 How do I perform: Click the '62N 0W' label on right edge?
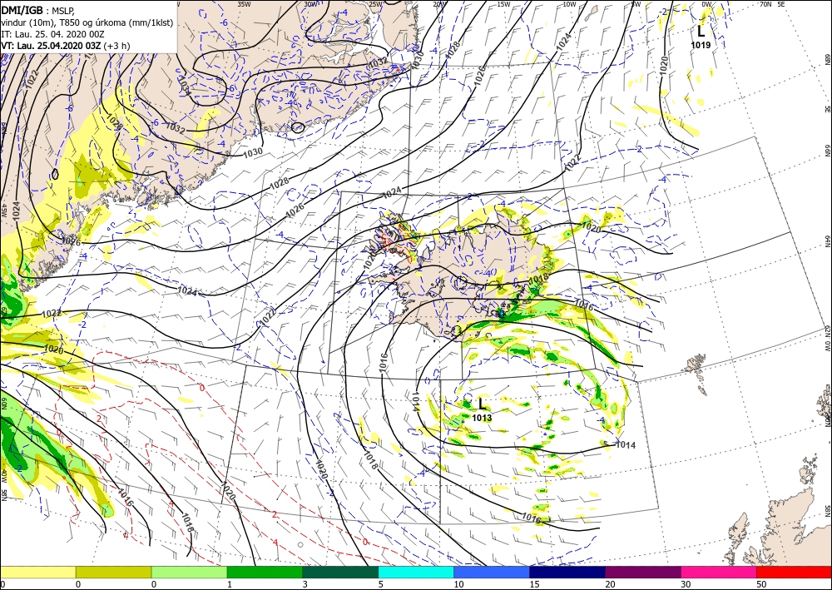827,339
